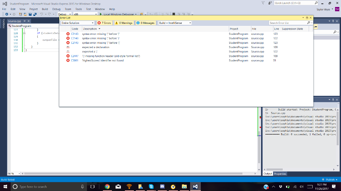Click the editor vertical scrollbar down arrow

click(x=259, y=170)
